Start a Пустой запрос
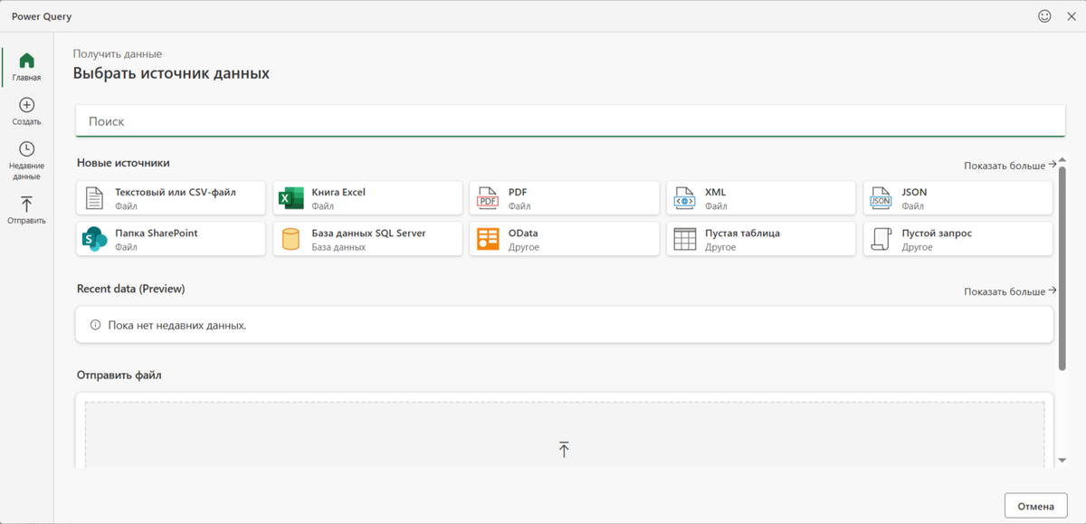The image size is (1086, 524). pos(957,238)
